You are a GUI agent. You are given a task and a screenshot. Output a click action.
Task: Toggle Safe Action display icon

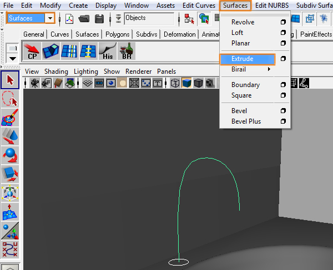pyautogui.click(x=146, y=83)
